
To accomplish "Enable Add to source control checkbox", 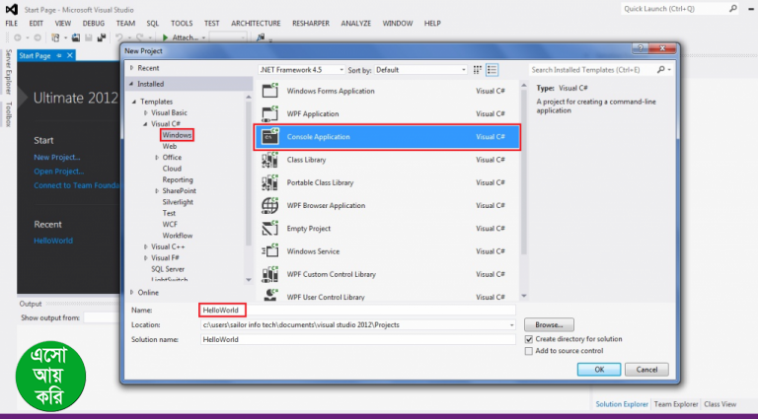I will (529, 351).
